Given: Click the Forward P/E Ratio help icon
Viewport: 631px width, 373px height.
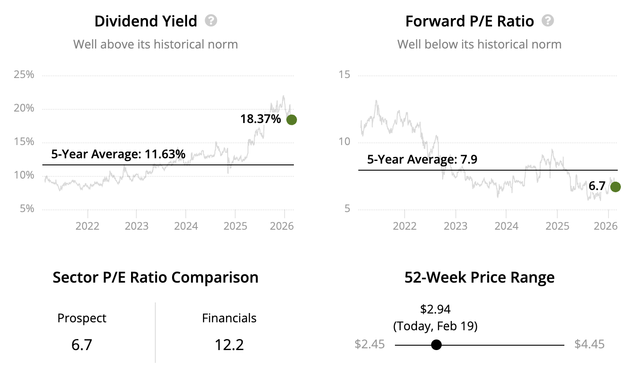Looking at the screenshot, I should pos(548,21).
